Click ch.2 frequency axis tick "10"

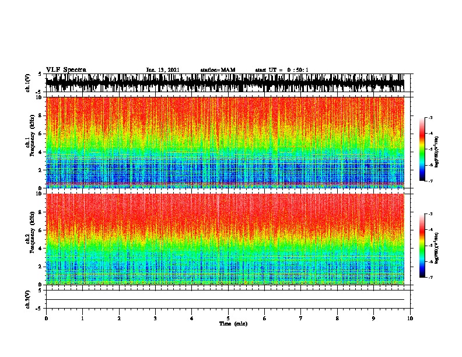point(39,194)
